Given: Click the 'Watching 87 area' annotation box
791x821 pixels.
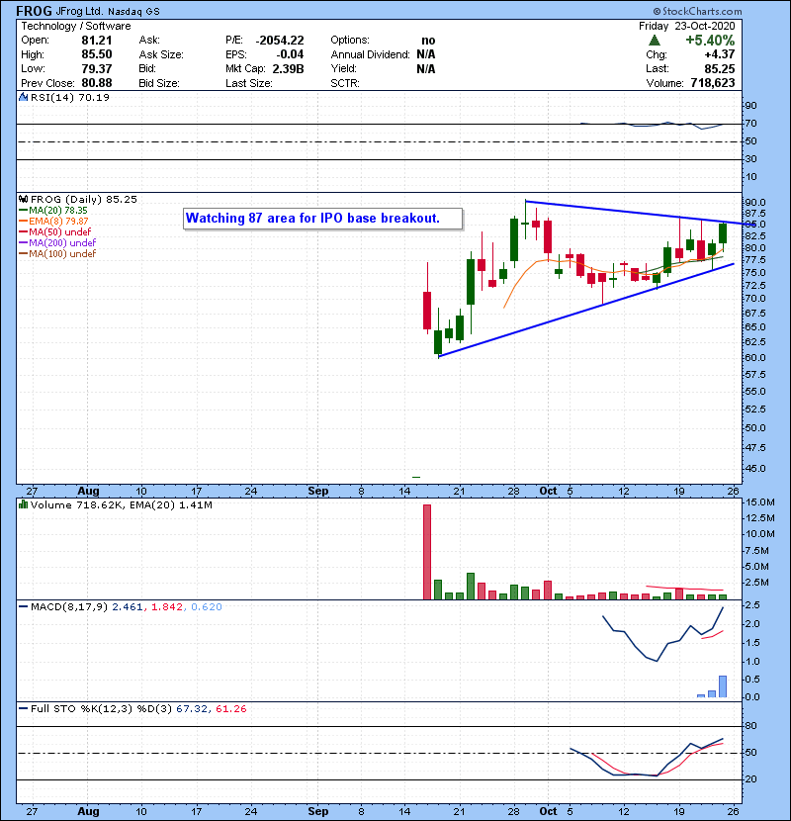Looking at the screenshot, I should [323, 219].
